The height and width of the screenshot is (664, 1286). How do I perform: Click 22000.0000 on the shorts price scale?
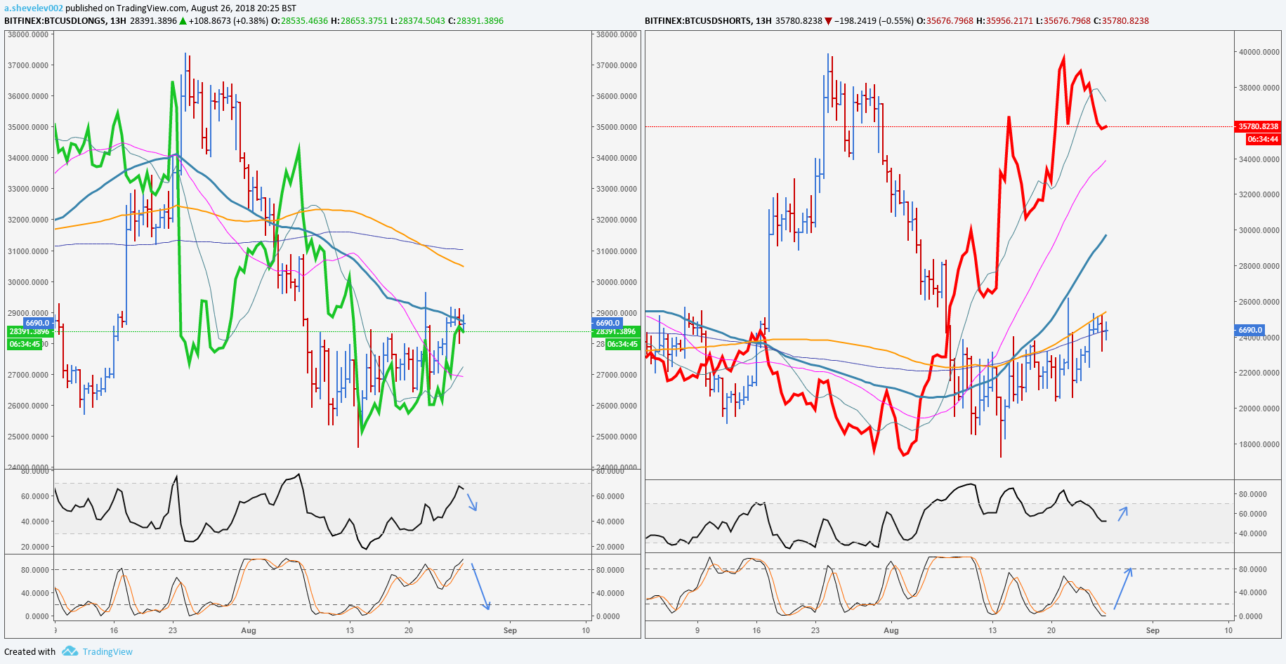pos(1259,373)
